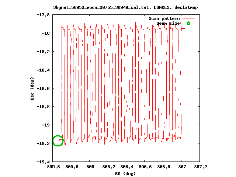Click the -17.8 Dec tick label
The width and height of the screenshot is (236, 177).
click(43, 15)
